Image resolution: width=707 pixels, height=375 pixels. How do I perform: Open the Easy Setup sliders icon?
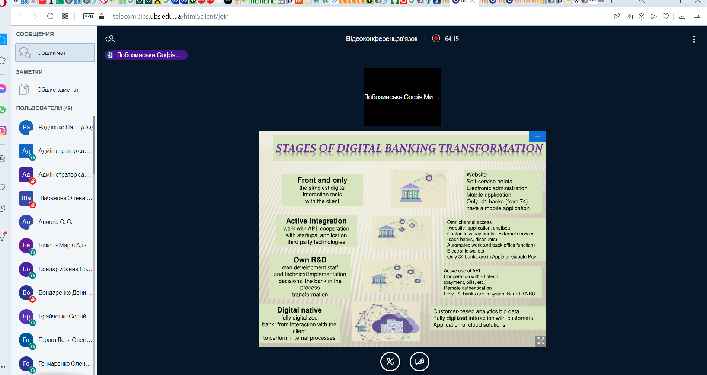(697, 16)
